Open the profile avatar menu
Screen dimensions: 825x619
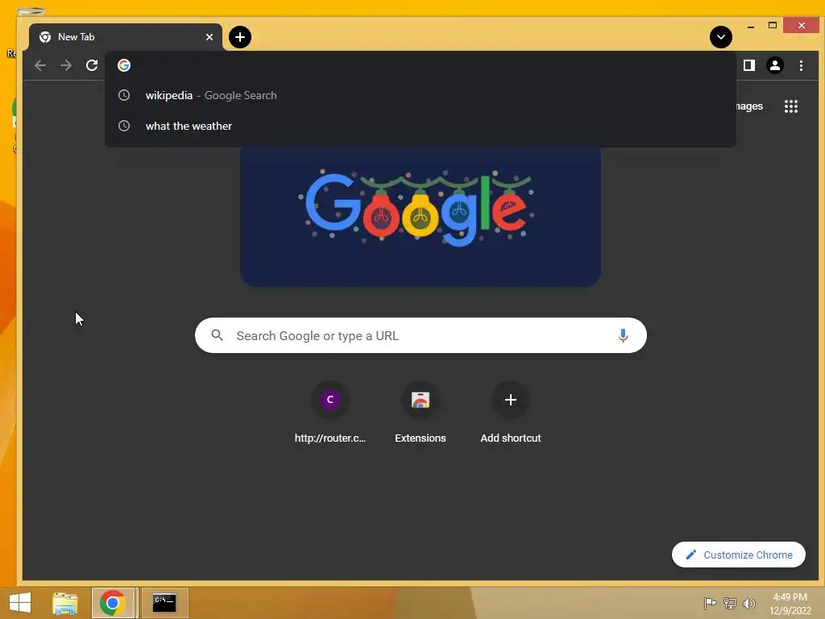point(775,65)
